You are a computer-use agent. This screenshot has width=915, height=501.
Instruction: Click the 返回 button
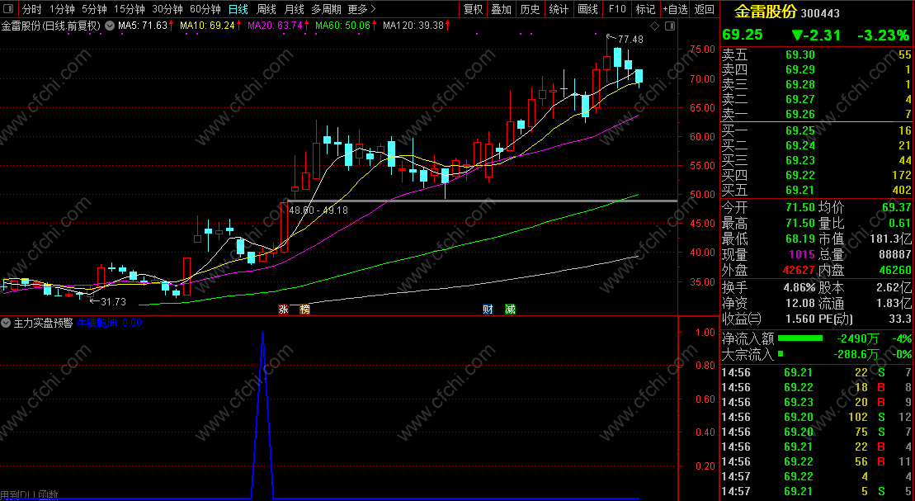(705, 9)
